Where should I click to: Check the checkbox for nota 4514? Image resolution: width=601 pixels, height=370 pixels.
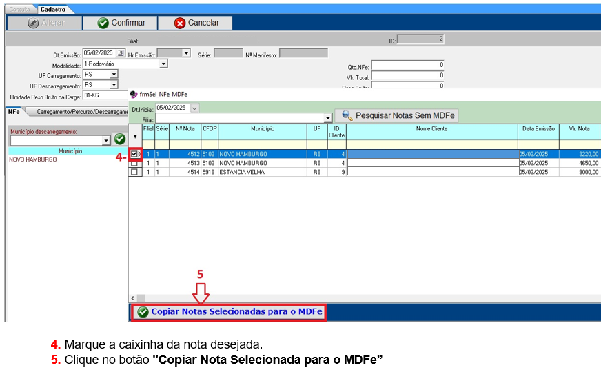[134, 172]
